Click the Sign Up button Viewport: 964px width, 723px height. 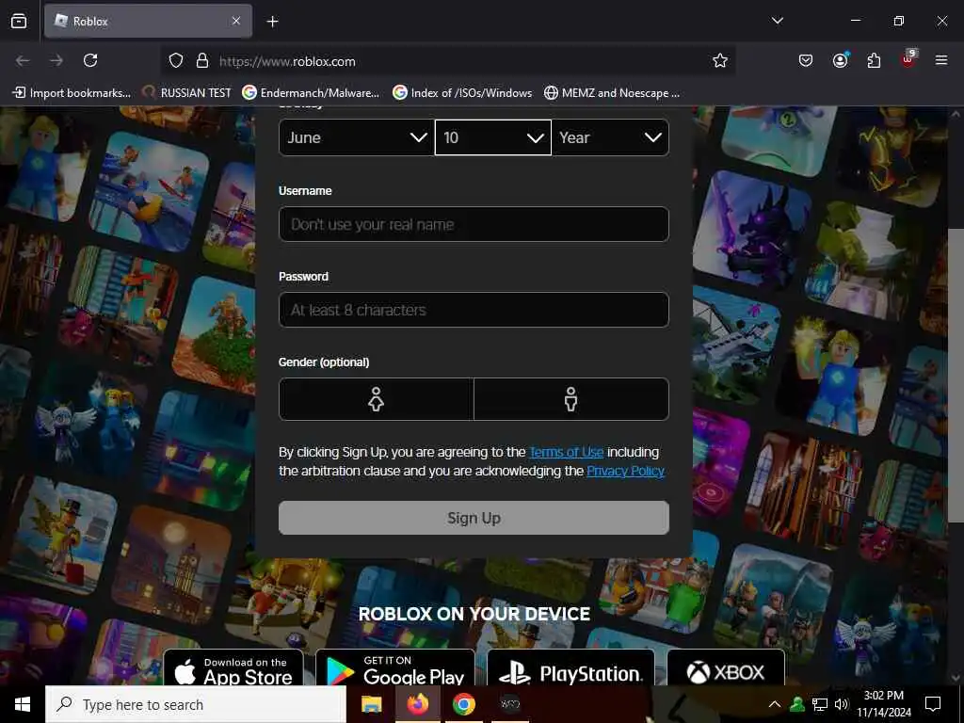(x=474, y=518)
